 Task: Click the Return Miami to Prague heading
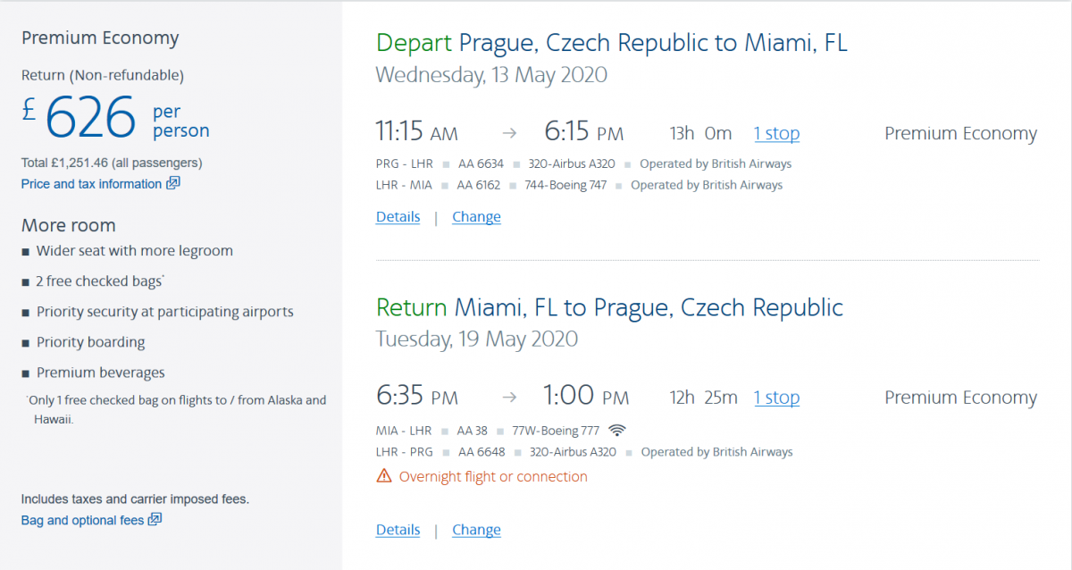(x=609, y=307)
